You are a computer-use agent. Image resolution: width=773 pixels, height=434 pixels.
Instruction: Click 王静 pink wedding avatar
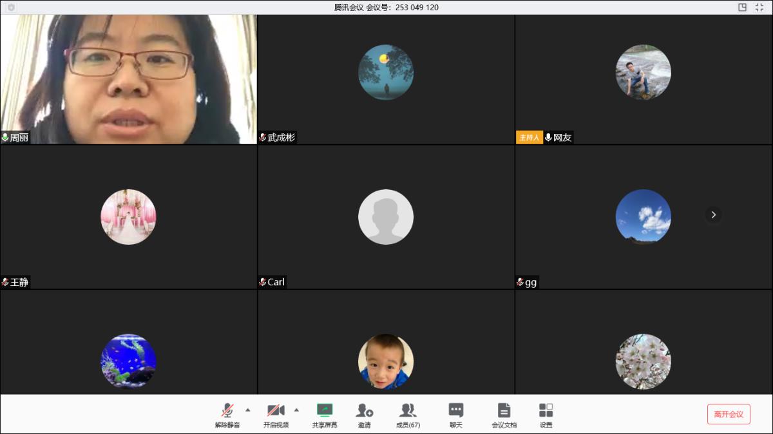[x=128, y=217]
